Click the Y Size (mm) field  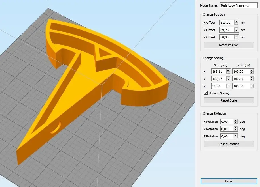pos(219,79)
